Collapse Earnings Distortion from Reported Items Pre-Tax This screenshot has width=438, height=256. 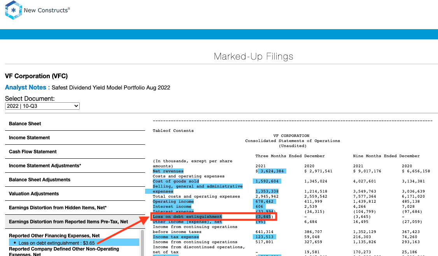(75, 222)
